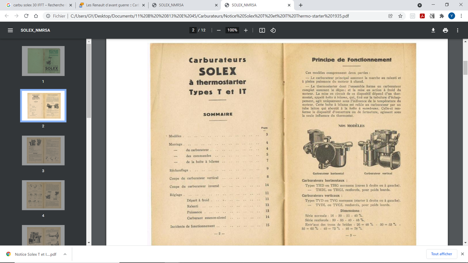This screenshot has height=263, width=468.
Task: Expand download options for Notice Solex pdf
Action: pyautogui.click(x=65, y=254)
